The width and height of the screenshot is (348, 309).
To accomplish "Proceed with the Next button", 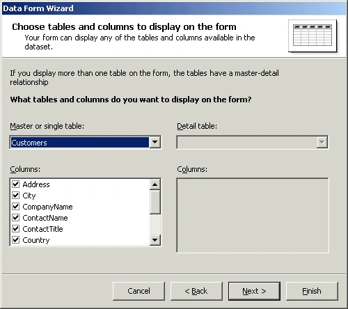I will click(x=254, y=291).
